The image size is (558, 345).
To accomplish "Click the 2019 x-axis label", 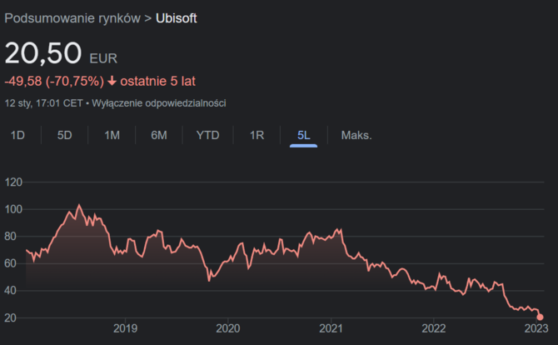I will coord(125,328).
